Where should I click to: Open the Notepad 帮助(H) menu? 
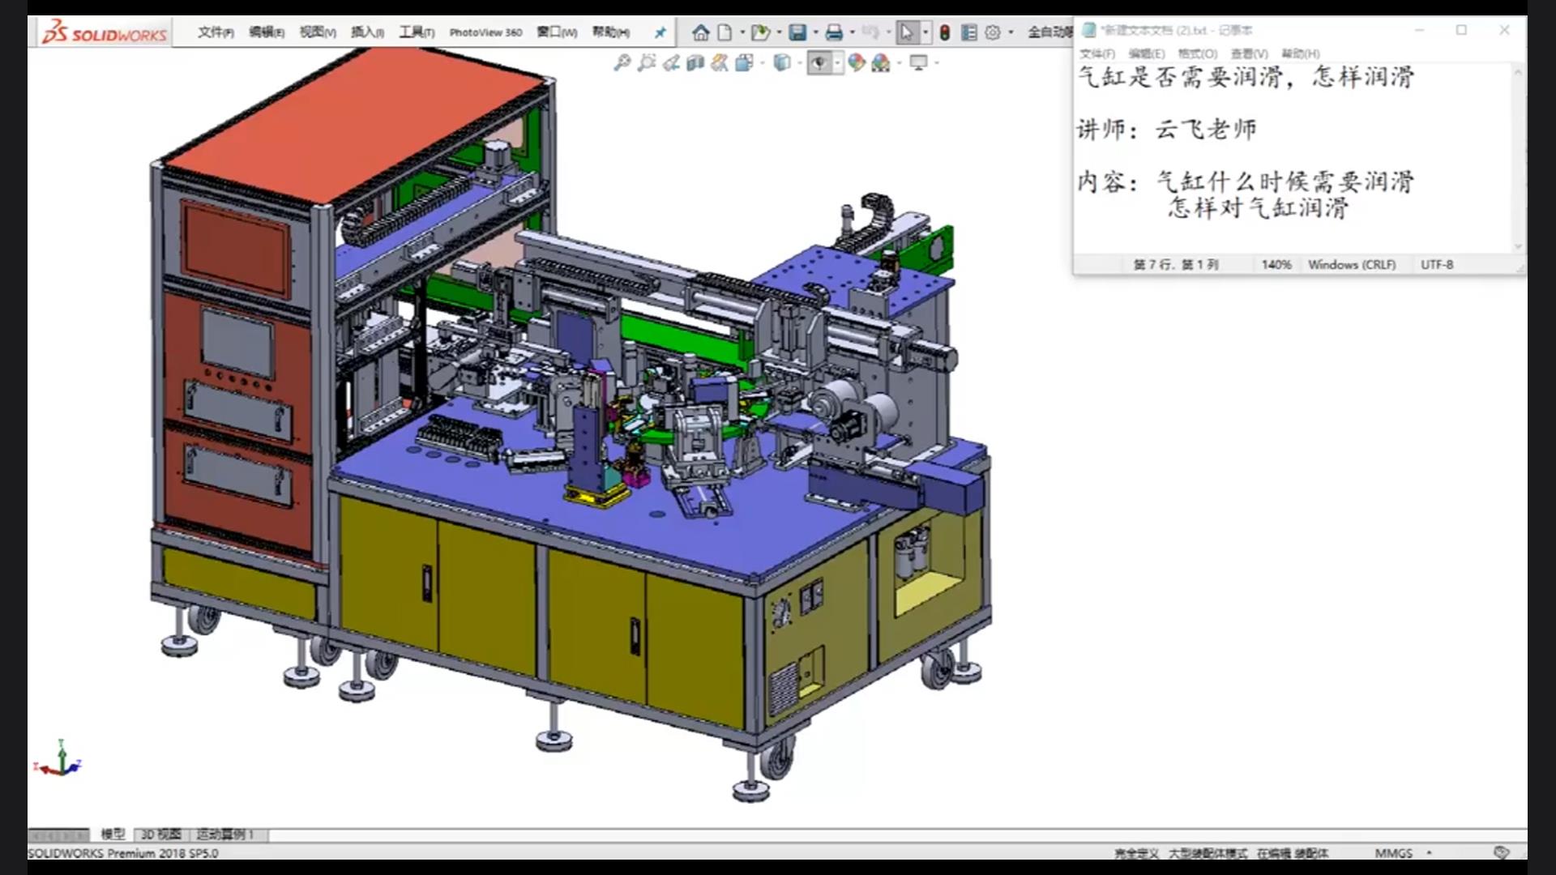coord(1301,53)
